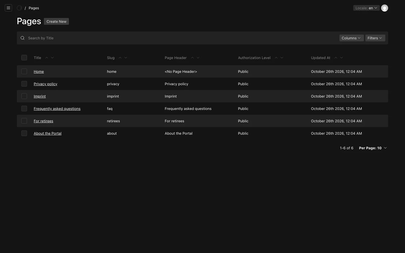Sort Page Header ascending arrow
The image size is (405, 253).
tap(192, 58)
